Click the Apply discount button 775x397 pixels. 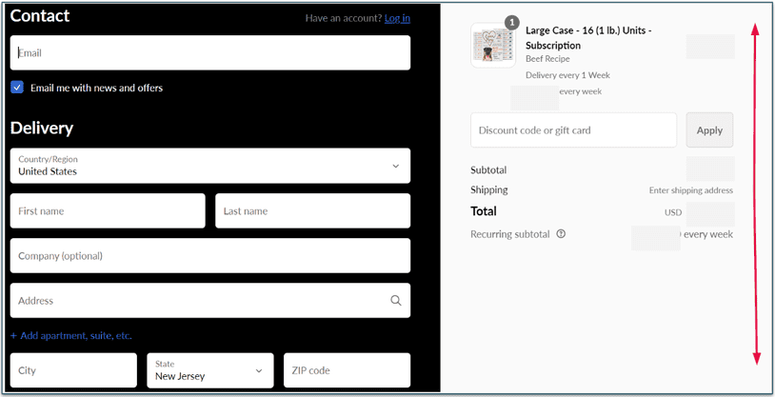pos(709,130)
